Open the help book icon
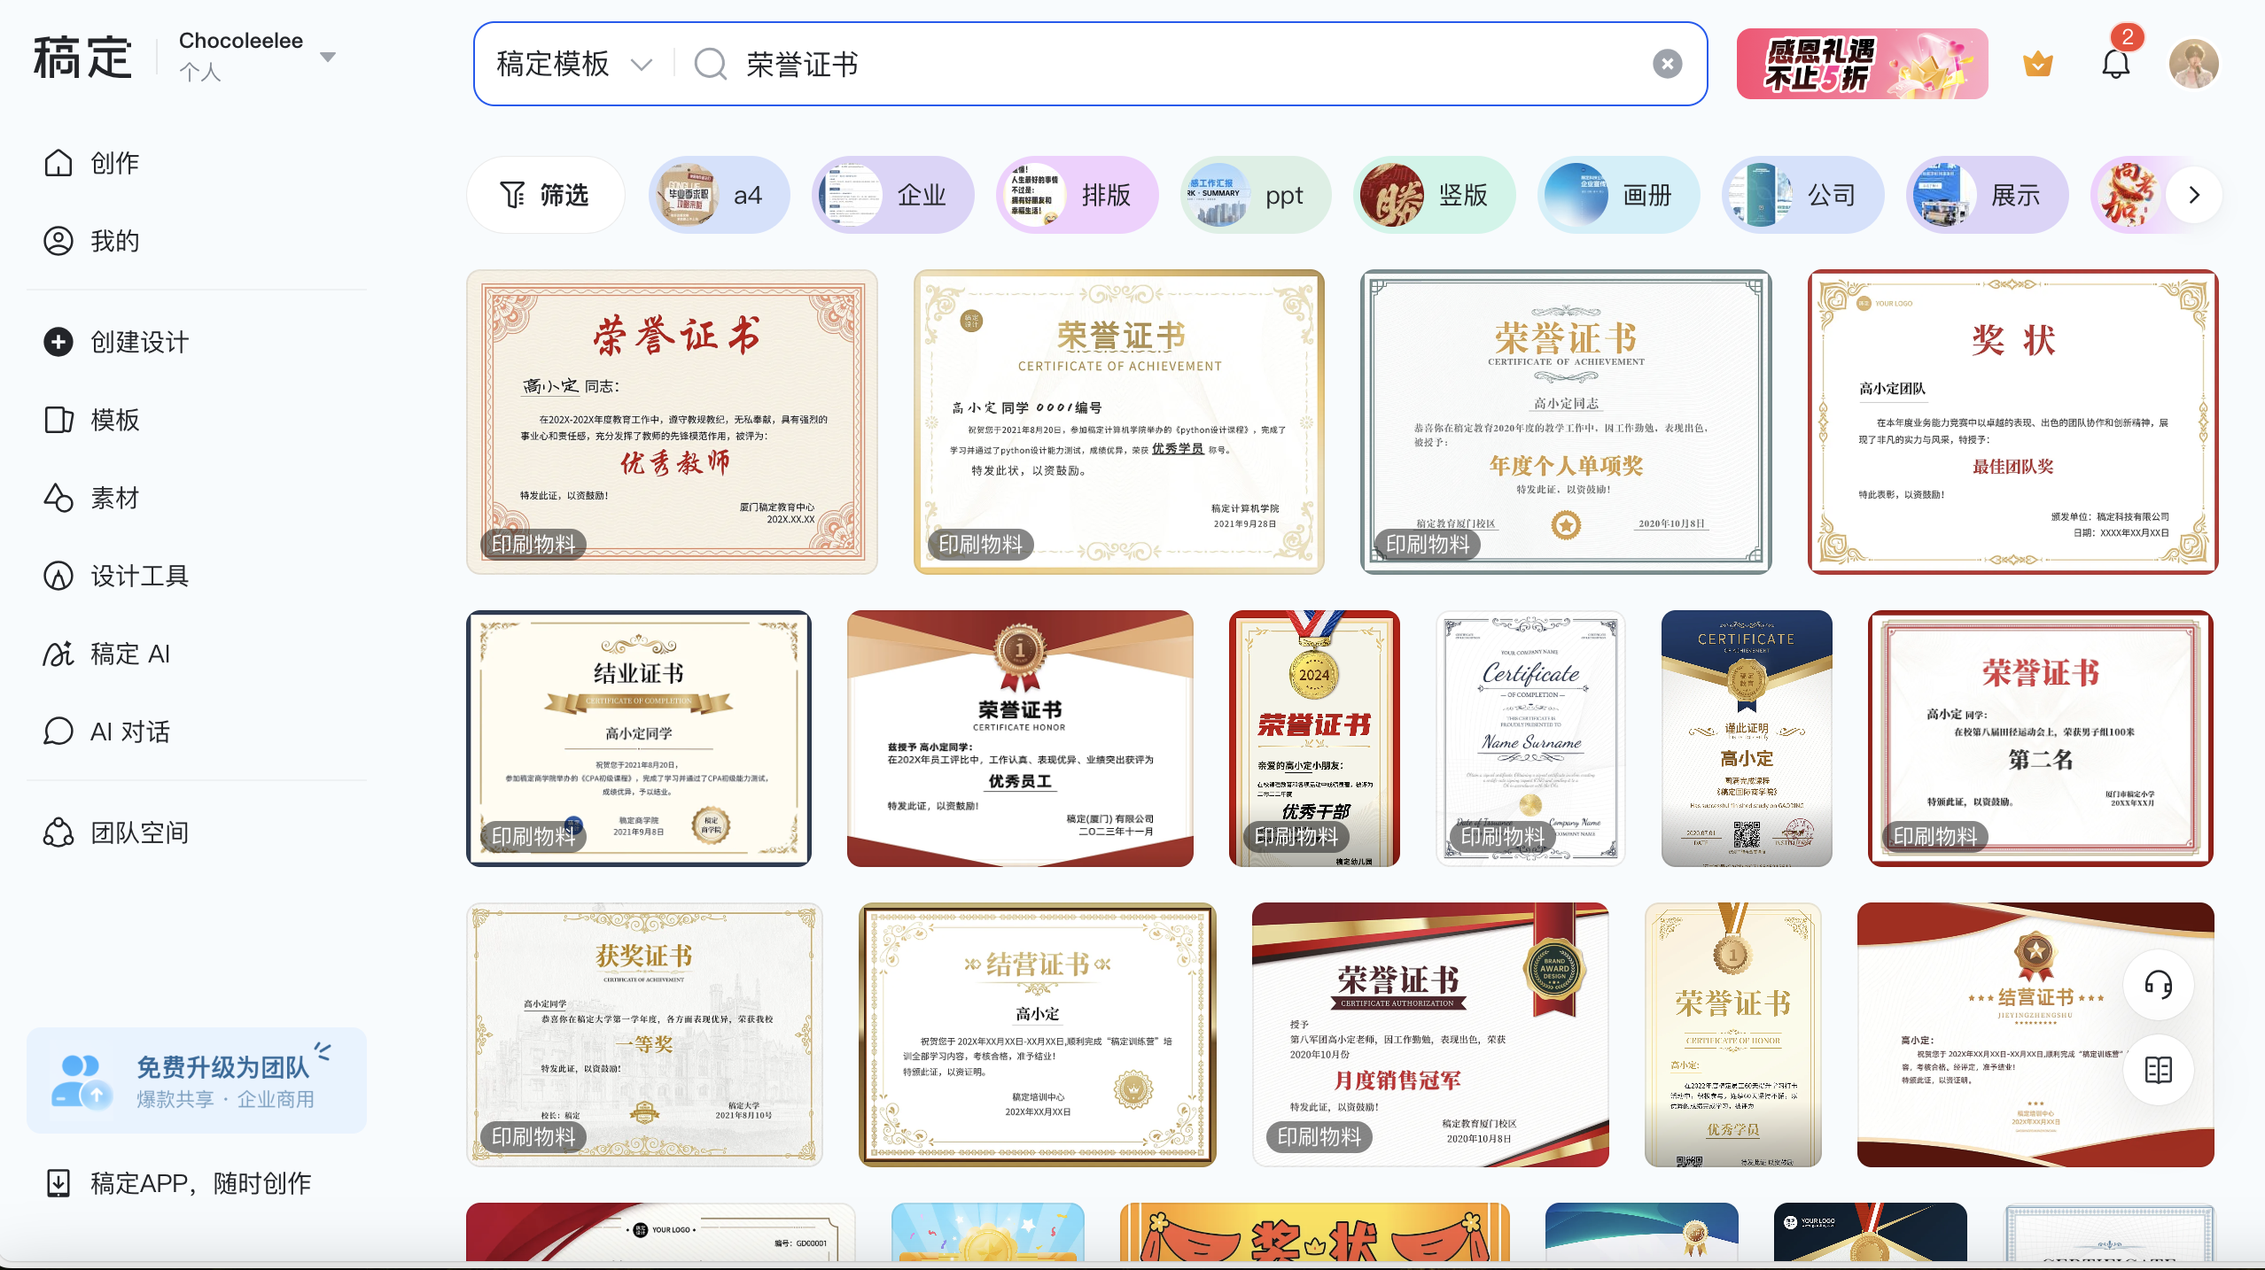The width and height of the screenshot is (2265, 1270). [x=2158, y=1070]
